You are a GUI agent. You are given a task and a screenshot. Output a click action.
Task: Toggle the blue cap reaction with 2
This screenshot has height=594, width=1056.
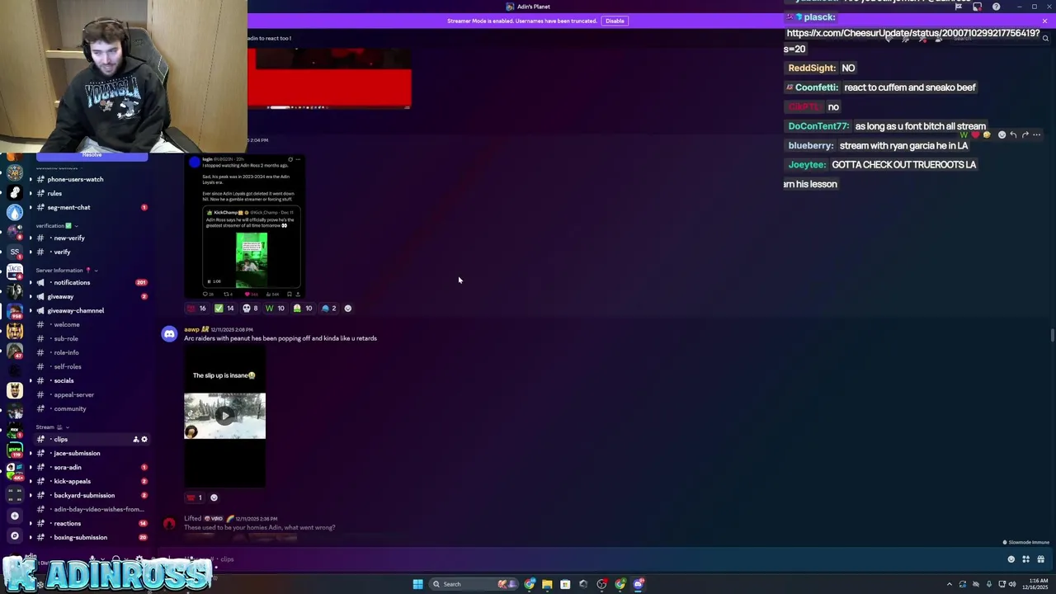tap(329, 309)
